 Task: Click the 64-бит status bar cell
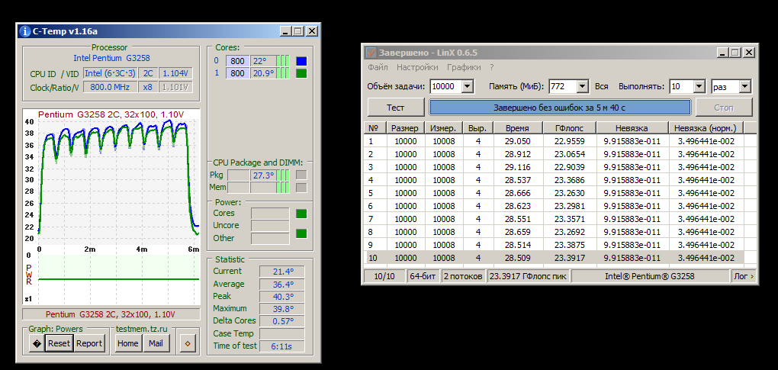point(423,276)
